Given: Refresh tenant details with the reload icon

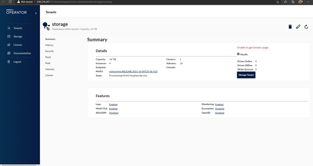Looking at the screenshot, I should coord(306,27).
